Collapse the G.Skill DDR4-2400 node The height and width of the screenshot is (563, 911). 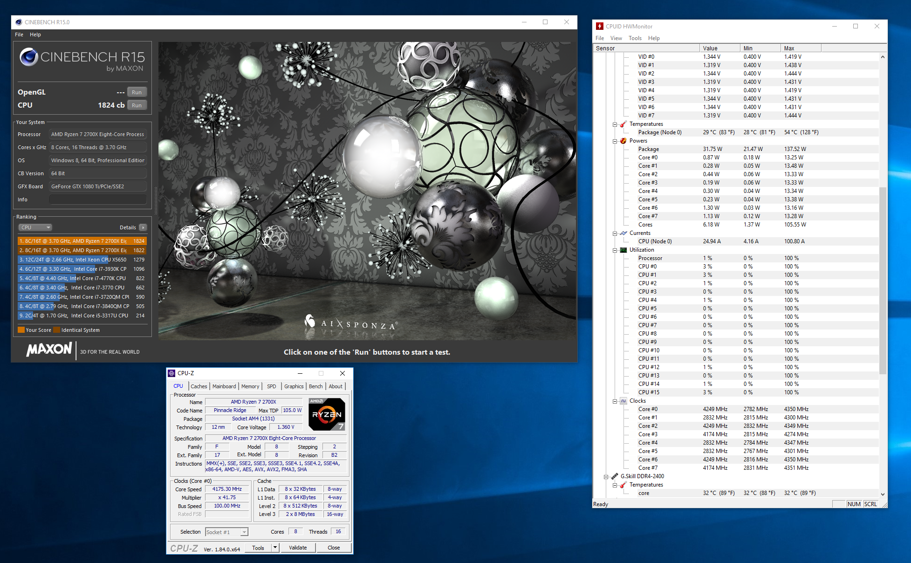pos(606,477)
